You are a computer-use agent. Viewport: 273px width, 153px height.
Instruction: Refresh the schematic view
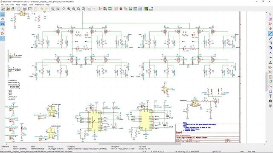(x=64, y=8)
